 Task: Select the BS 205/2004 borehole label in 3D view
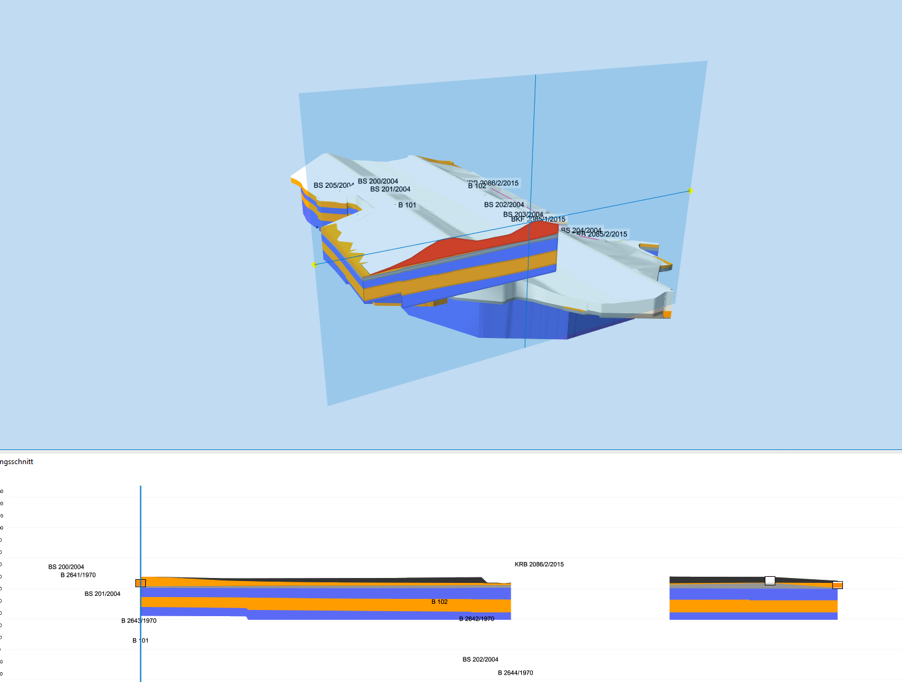coord(333,185)
